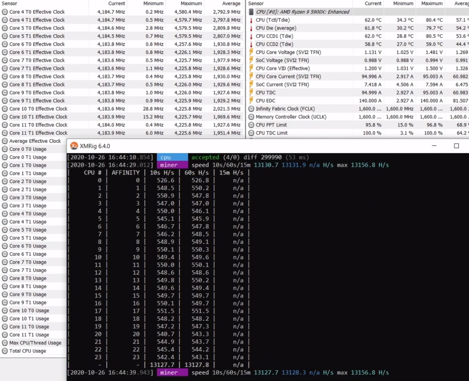Click the right pane Sensor column header
The width and height of the screenshot is (469, 381).
point(299,4)
